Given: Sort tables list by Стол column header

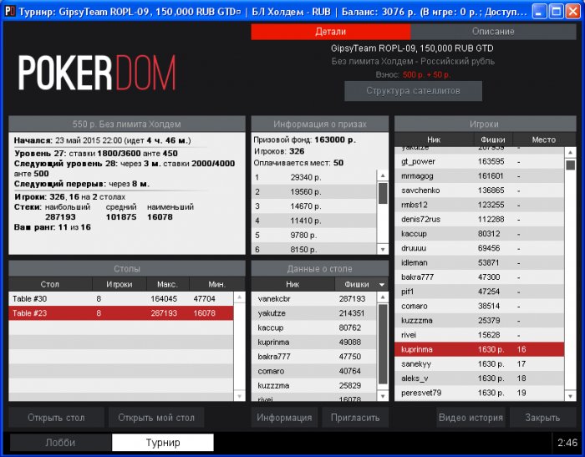Looking at the screenshot, I should (x=50, y=284).
